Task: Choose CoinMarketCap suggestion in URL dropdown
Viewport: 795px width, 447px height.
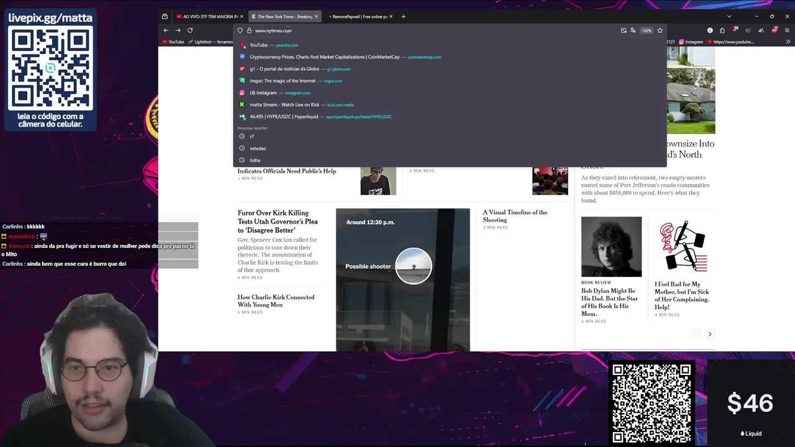Action: pyautogui.click(x=450, y=57)
